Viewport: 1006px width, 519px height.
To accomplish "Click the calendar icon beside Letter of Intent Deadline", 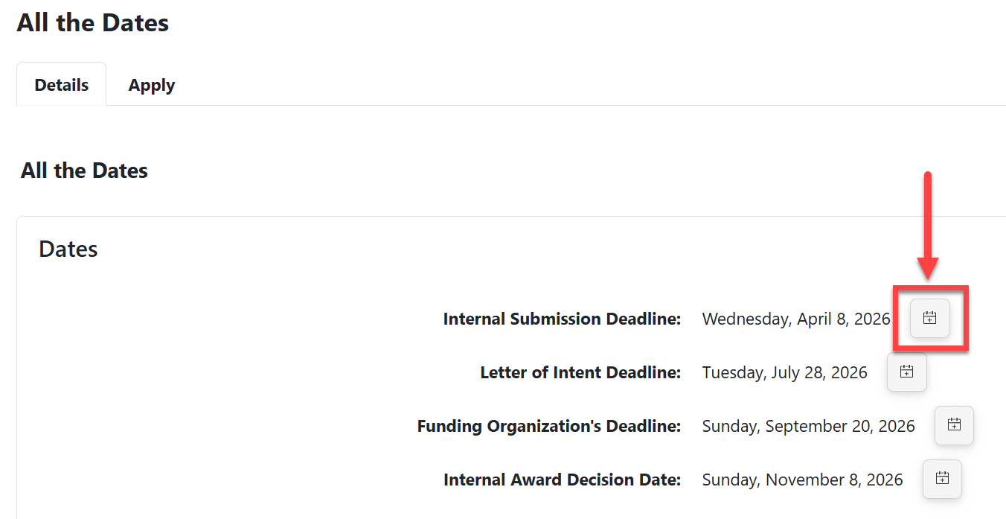I will point(906,372).
